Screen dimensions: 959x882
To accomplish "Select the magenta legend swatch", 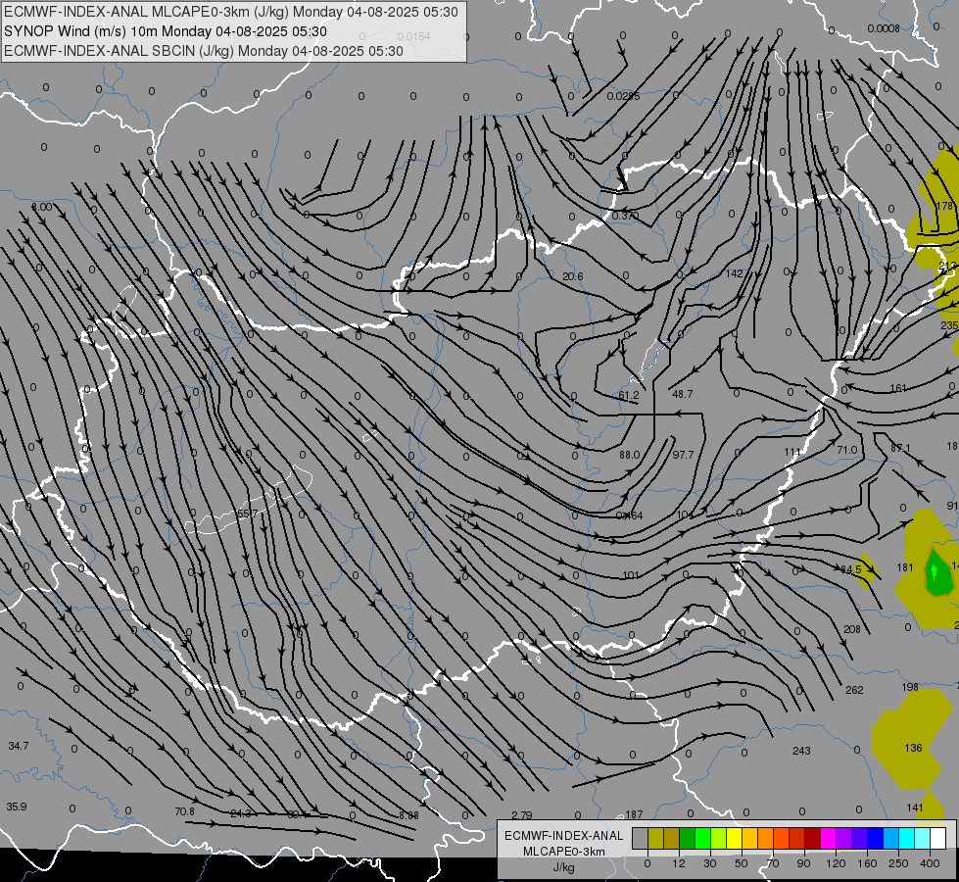I will tap(828, 838).
